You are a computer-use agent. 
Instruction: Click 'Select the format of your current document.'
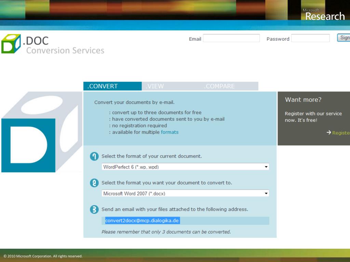click(x=151, y=156)
